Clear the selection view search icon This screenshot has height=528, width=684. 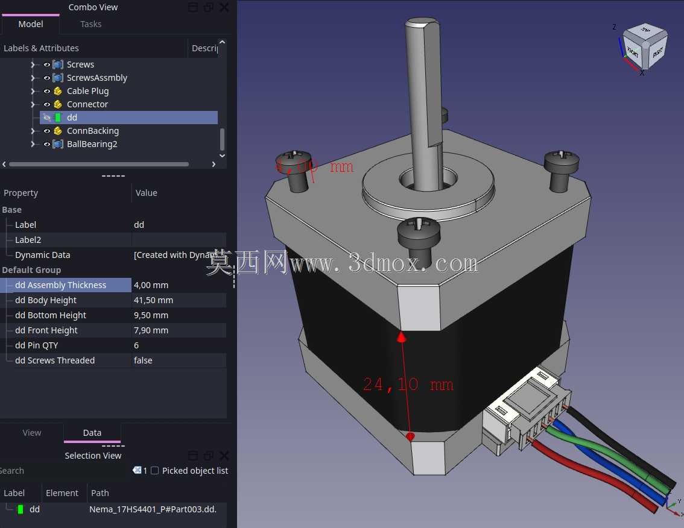[x=137, y=470]
